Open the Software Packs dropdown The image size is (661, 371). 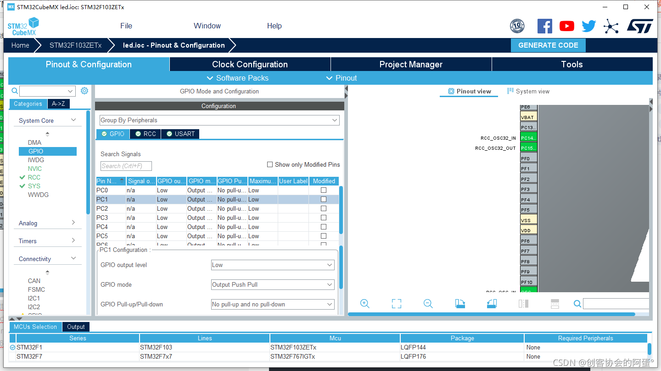tap(238, 78)
